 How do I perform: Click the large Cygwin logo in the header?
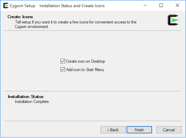tap(173, 20)
